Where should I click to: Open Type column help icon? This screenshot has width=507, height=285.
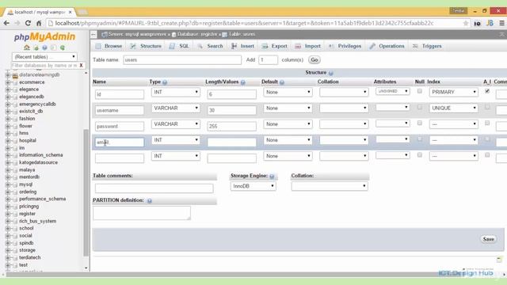(165, 82)
